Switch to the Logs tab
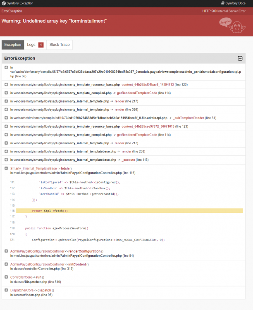Screen dimensions: 253x310 point(35,45)
